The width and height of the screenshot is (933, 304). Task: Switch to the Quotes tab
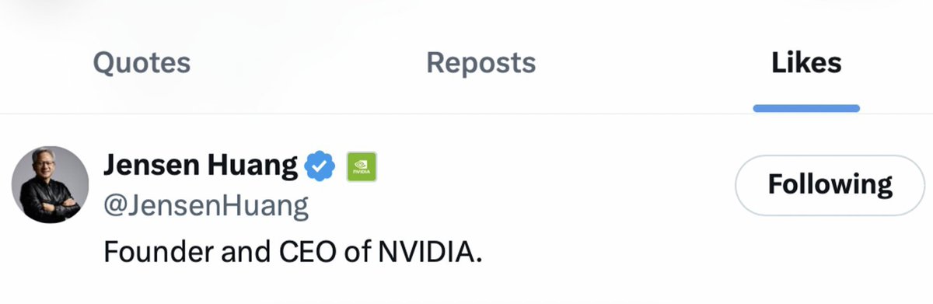click(142, 62)
